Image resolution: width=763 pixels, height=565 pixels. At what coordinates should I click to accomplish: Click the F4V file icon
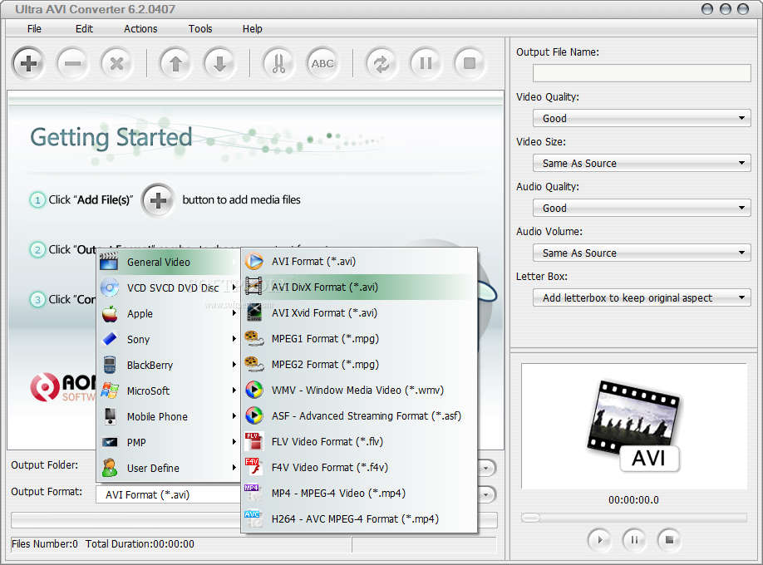point(254,467)
